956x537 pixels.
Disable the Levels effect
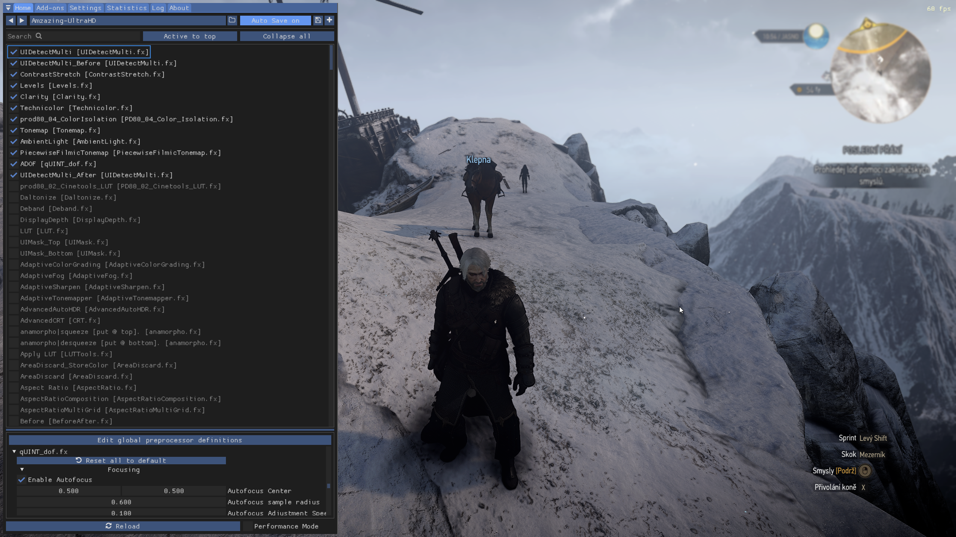pos(14,85)
